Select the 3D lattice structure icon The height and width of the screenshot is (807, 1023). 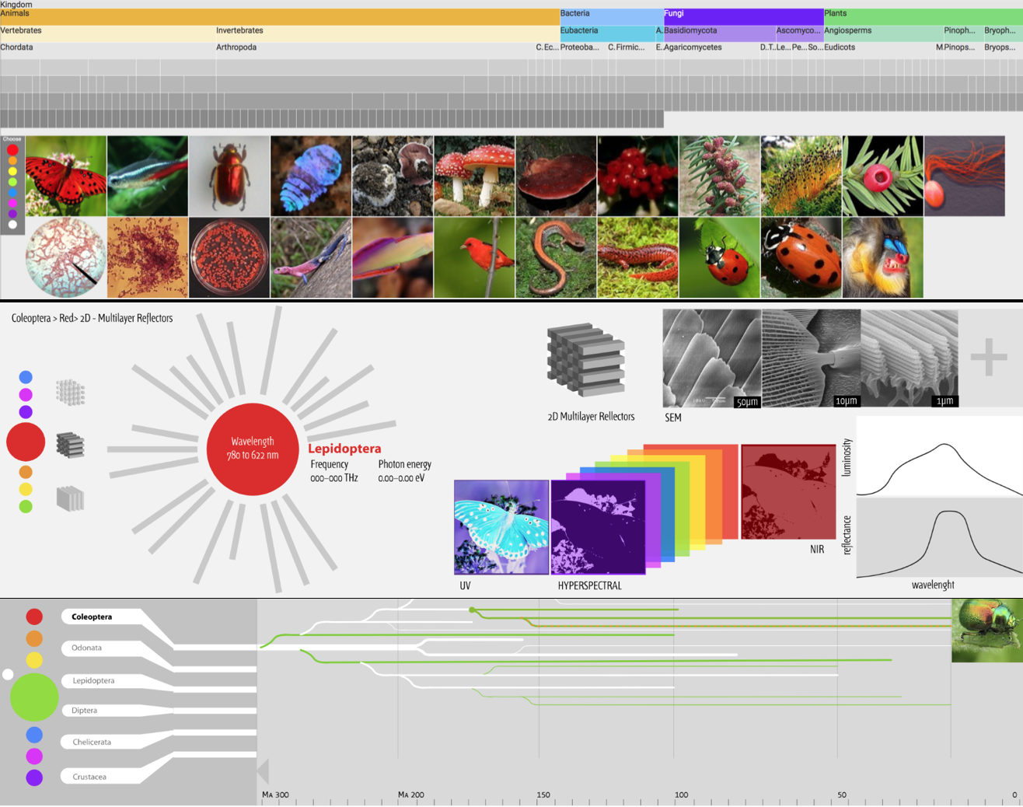[x=70, y=393]
